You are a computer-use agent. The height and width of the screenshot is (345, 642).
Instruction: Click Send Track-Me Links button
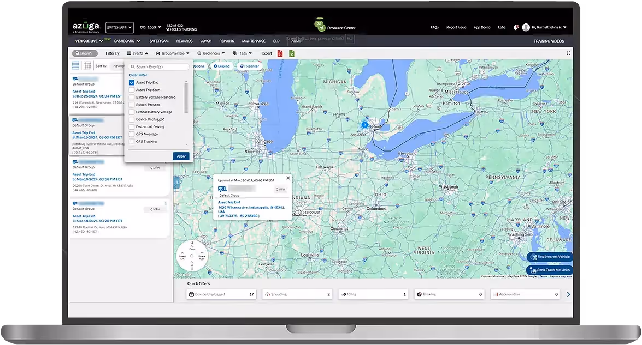pos(550,270)
